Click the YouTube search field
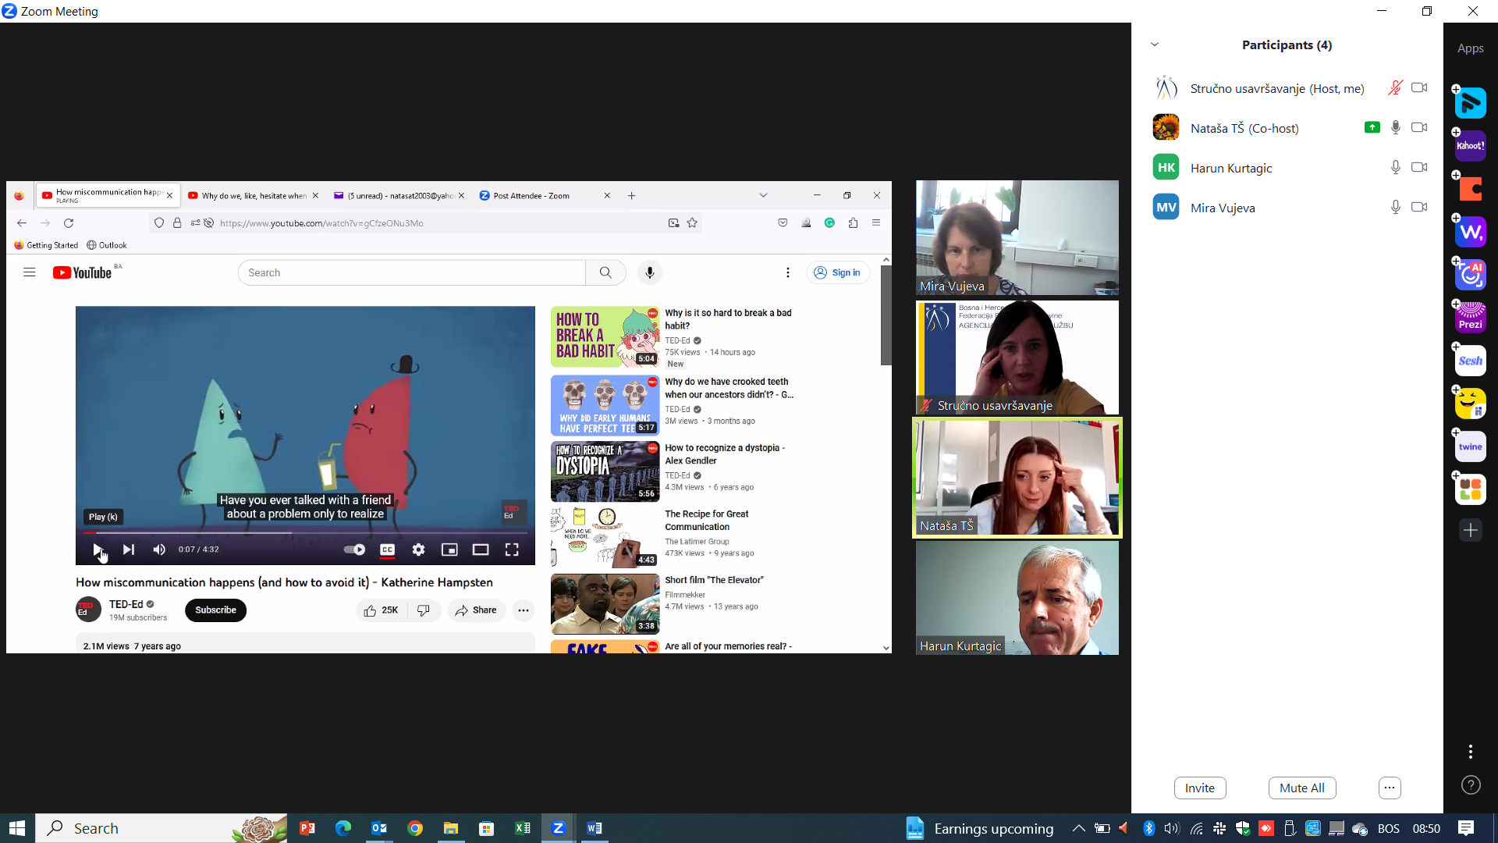This screenshot has width=1498, height=843. pos(411,272)
